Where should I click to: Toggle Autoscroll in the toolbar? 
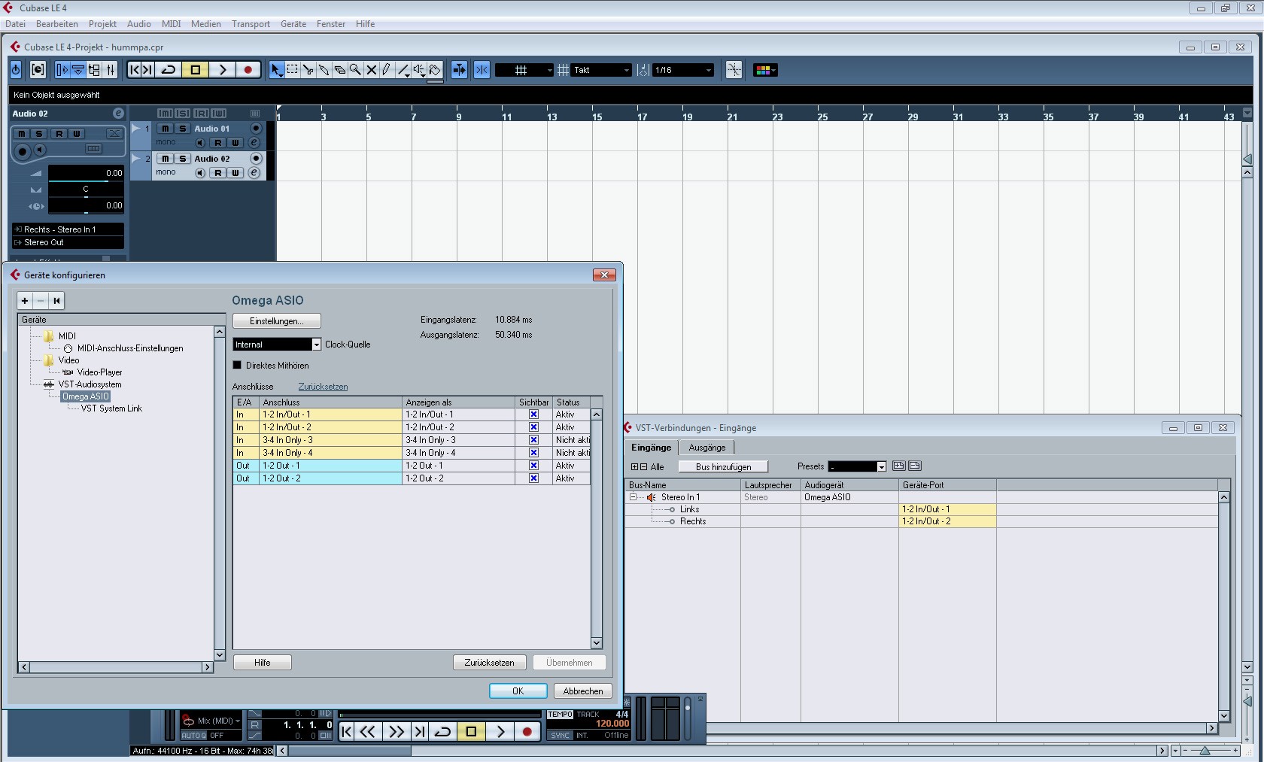(459, 70)
